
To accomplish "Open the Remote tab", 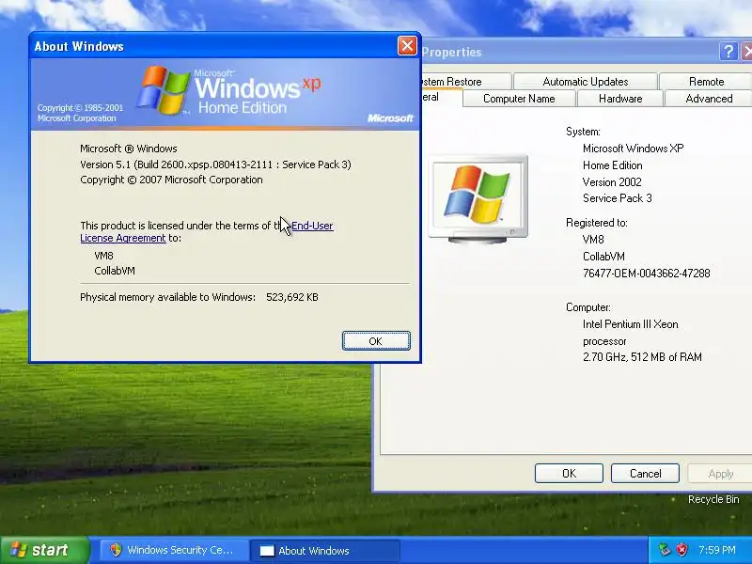I will pyautogui.click(x=706, y=82).
